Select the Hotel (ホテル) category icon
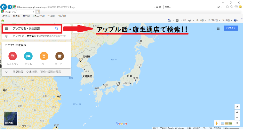Image resolution: width=256 pixels, height=136 pixels. [28, 57]
